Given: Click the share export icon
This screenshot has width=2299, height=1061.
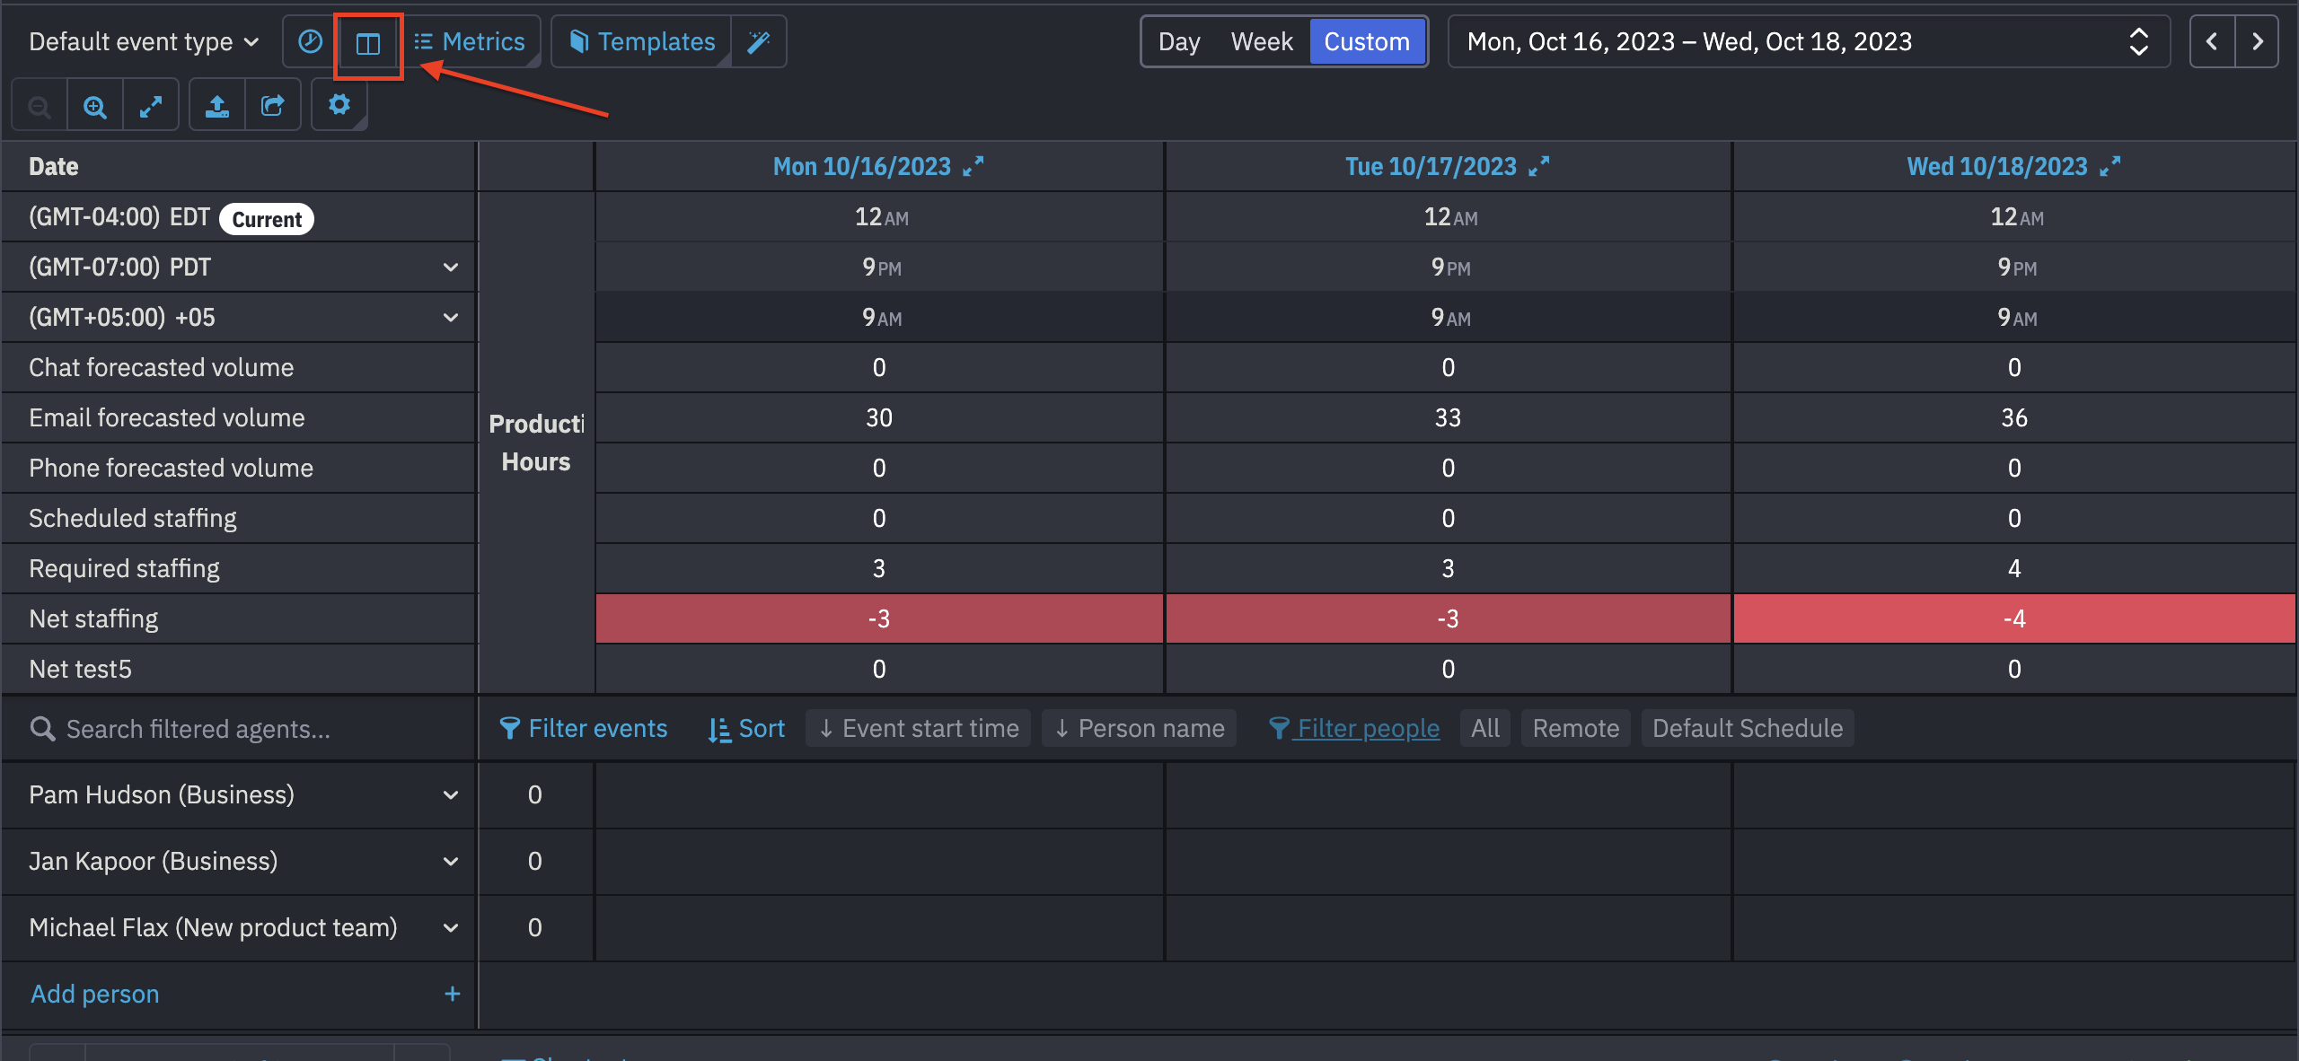Looking at the screenshot, I should click(273, 107).
